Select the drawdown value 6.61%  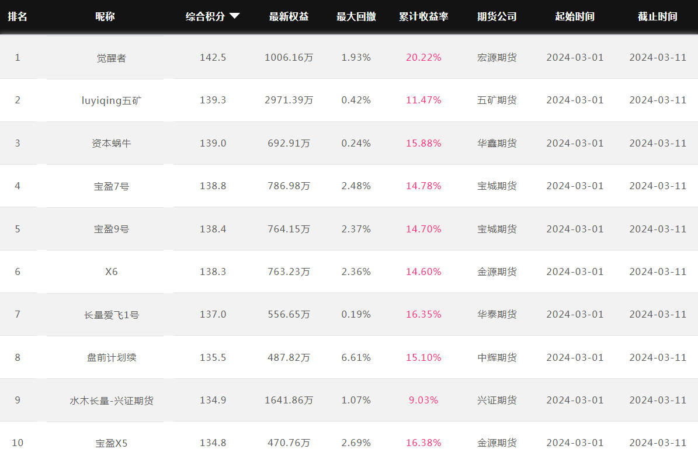pyautogui.click(x=356, y=357)
